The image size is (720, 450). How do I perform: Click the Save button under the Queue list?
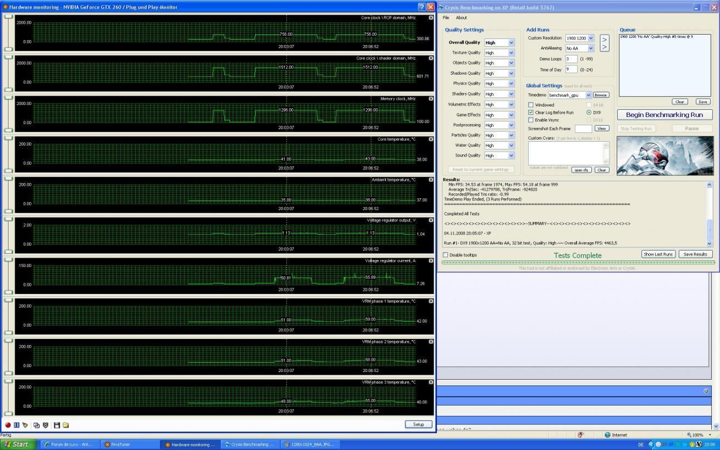[x=702, y=102]
